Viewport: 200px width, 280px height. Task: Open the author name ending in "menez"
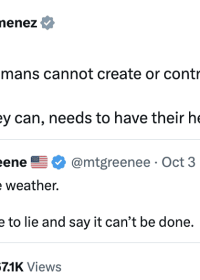[x=18, y=23]
